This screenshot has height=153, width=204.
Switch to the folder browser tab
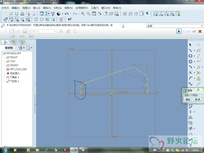coord(14,42)
